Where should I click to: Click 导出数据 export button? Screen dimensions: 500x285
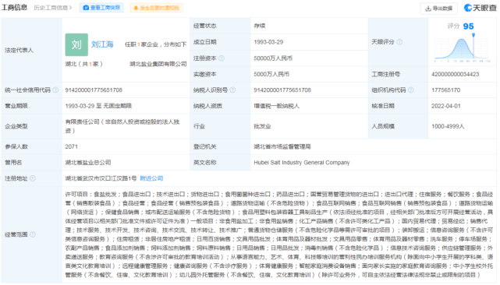(439, 9)
